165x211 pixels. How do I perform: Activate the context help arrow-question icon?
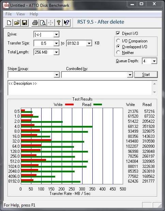[66, 23]
